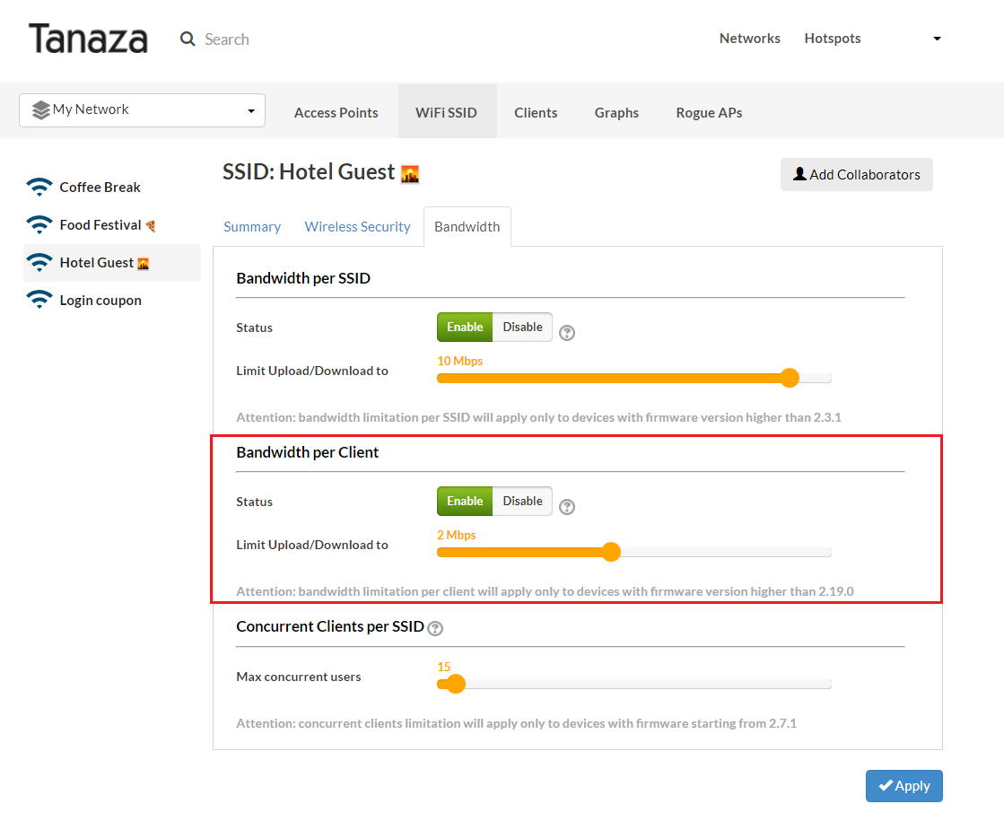Select Login coupon SSID in sidebar

click(x=112, y=300)
